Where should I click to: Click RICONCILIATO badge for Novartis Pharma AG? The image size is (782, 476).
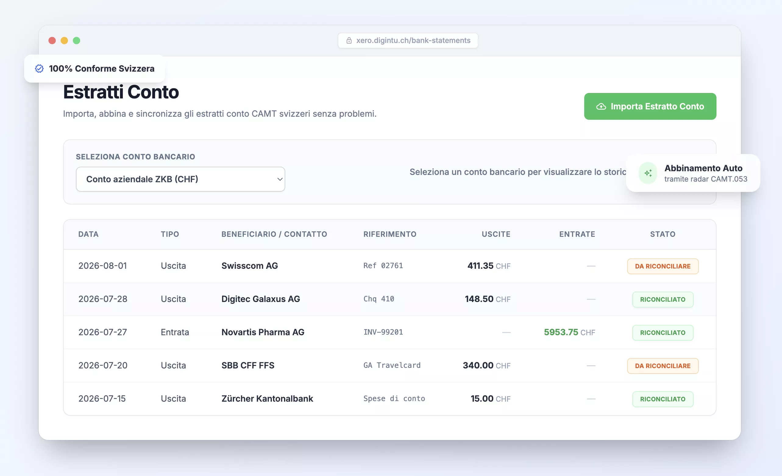pyautogui.click(x=663, y=332)
